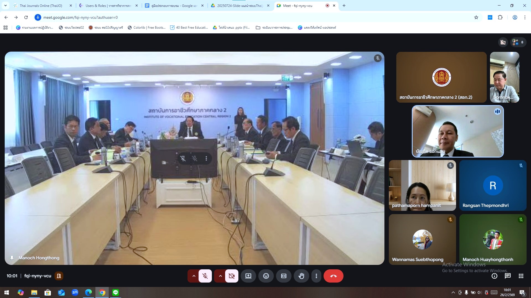Expand the video settings arrow beside the camera
The height and width of the screenshot is (298, 531).
click(220, 276)
